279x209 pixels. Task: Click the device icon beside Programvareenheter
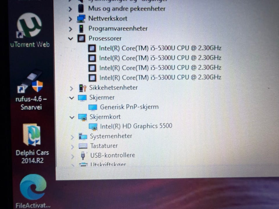(x=81, y=29)
